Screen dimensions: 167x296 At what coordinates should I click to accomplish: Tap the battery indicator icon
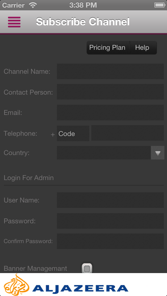(160, 5)
